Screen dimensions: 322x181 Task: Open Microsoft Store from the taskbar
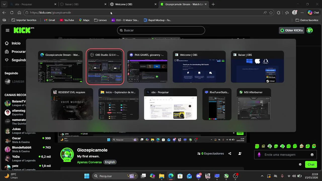pos(180,176)
